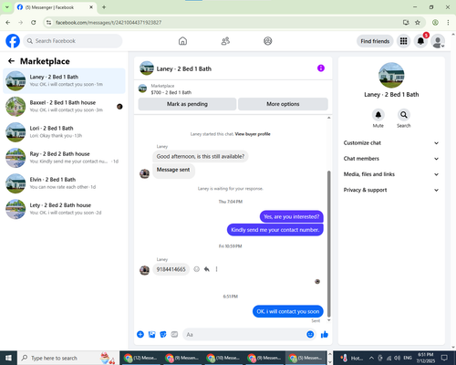Screen dimensions: 456x365
Task: Open the notifications bell
Action: [420, 41]
